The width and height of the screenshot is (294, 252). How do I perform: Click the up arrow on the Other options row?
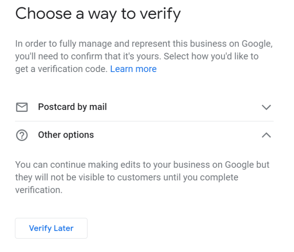(x=266, y=135)
